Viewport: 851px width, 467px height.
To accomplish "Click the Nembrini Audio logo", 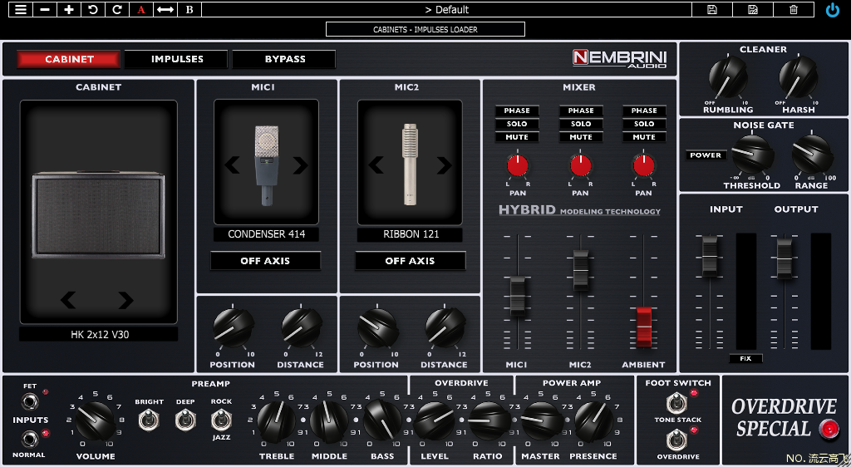I will pyautogui.click(x=619, y=58).
